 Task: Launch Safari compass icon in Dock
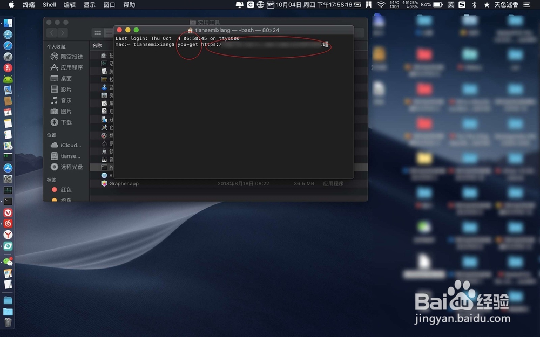(8, 45)
